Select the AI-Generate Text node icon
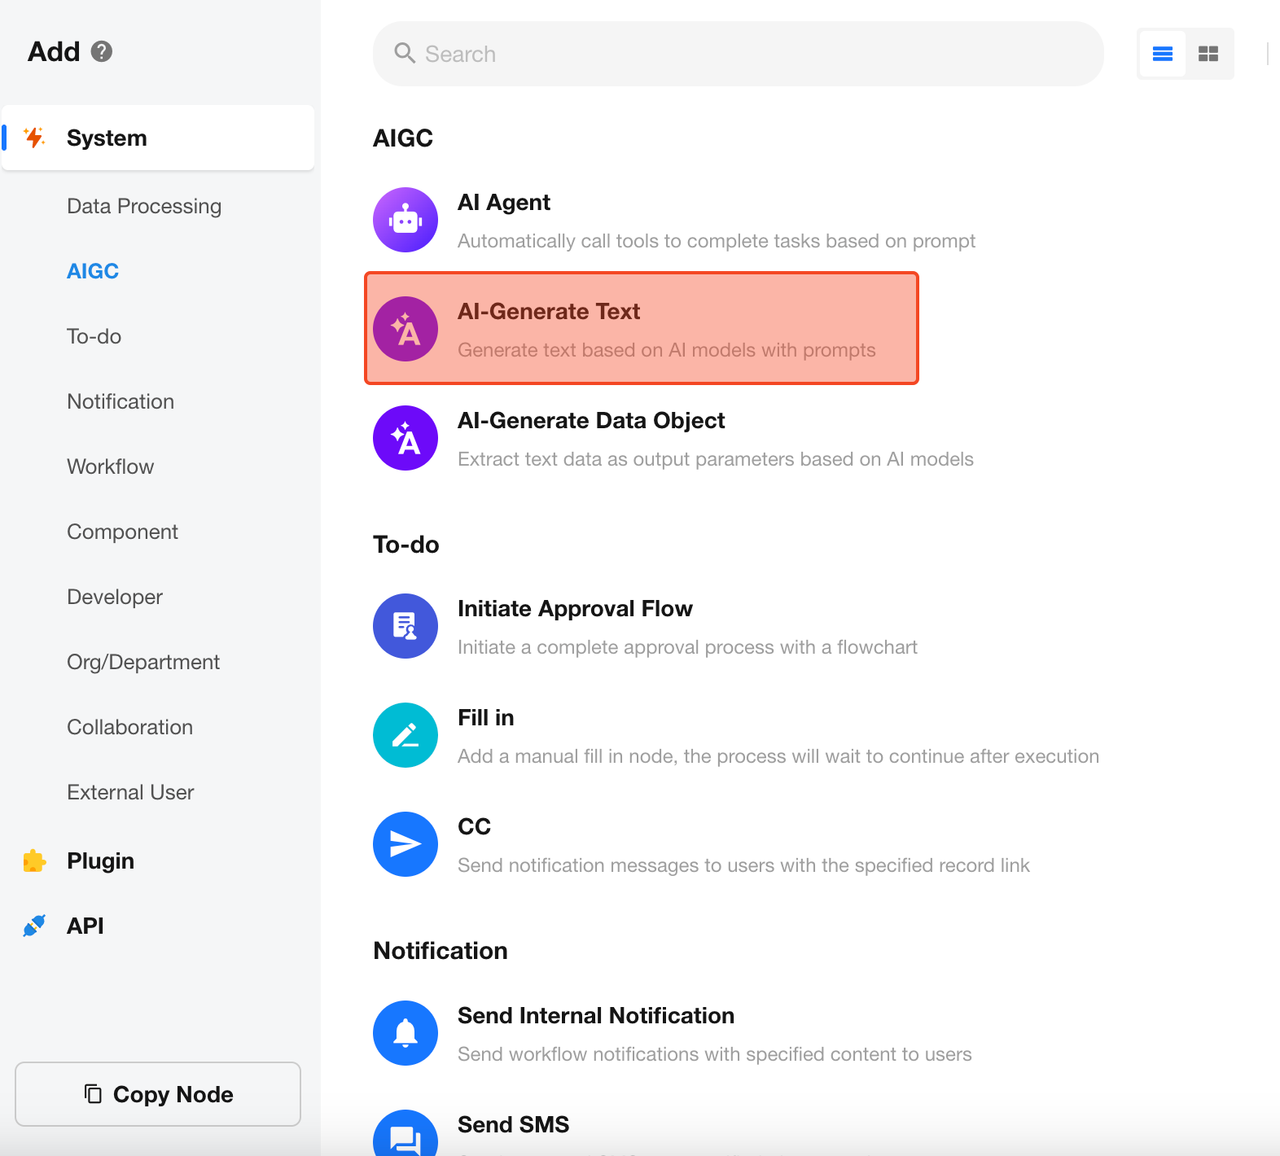The height and width of the screenshot is (1156, 1280). (x=405, y=329)
